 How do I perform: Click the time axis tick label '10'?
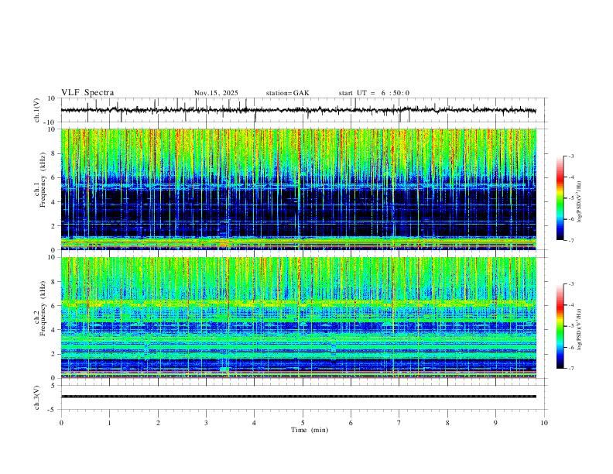click(544, 423)
